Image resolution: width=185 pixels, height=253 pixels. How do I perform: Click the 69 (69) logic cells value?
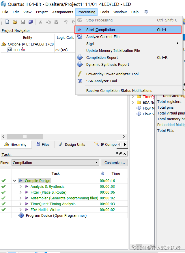click(x=61, y=50)
